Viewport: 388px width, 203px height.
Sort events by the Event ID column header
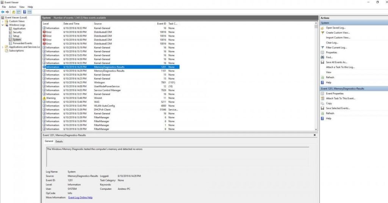click(161, 23)
